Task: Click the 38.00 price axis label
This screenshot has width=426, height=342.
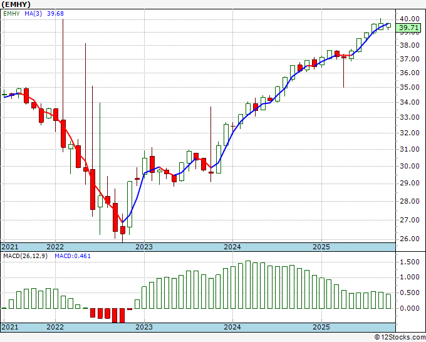Action: coord(410,45)
